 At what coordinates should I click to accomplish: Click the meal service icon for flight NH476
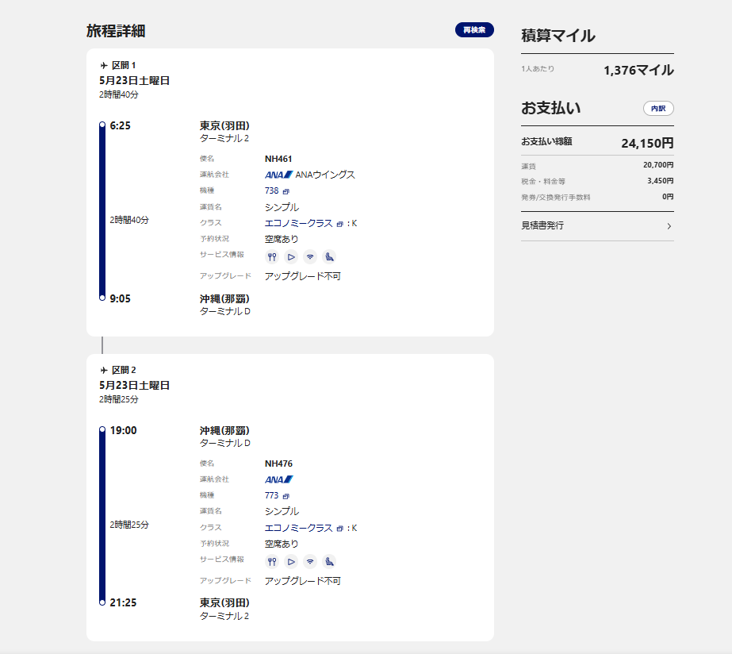pos(272,561)
